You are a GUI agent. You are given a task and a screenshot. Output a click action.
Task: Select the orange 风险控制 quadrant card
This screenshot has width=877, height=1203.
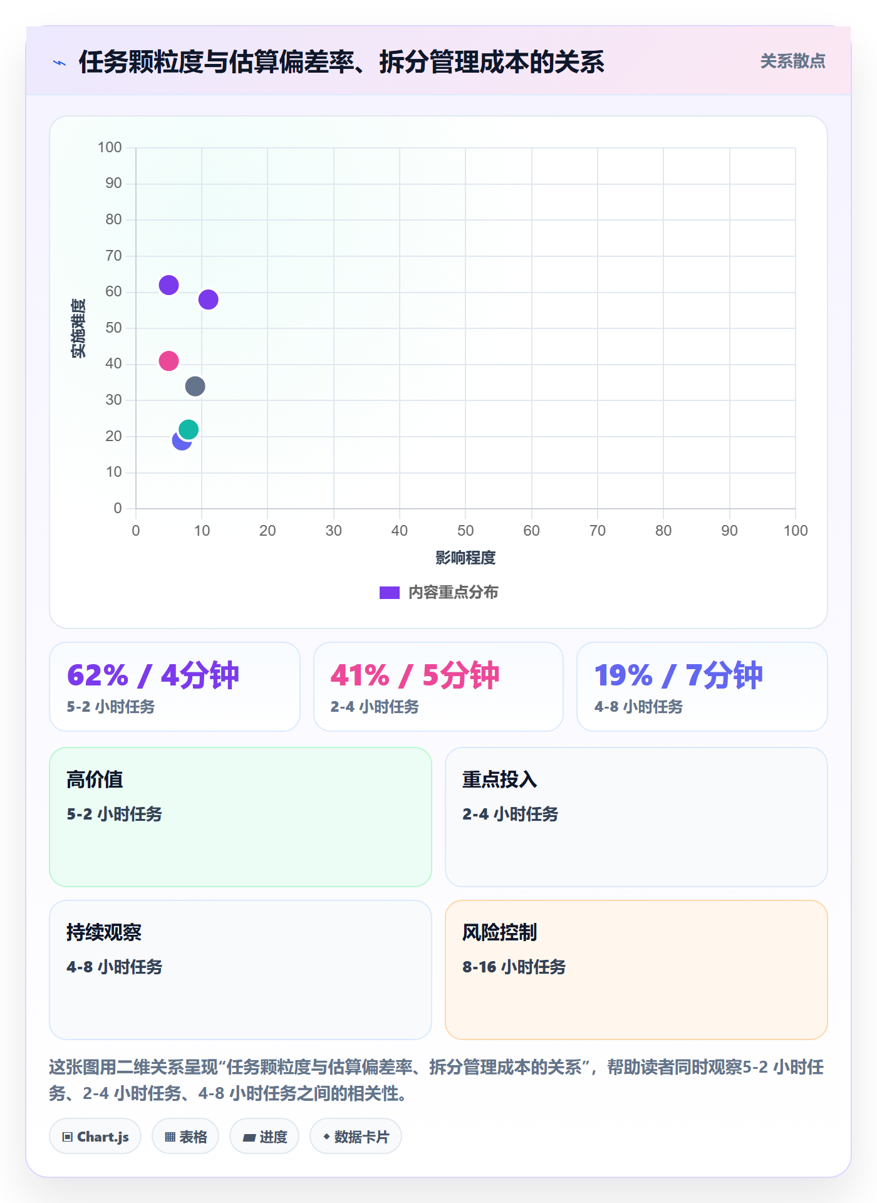(636, 970)
